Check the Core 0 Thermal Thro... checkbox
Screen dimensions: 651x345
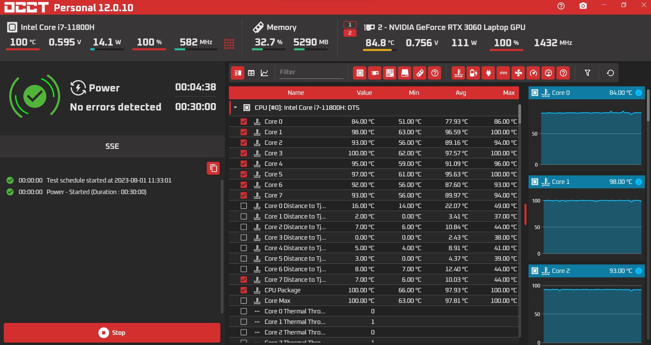point(244,311)
